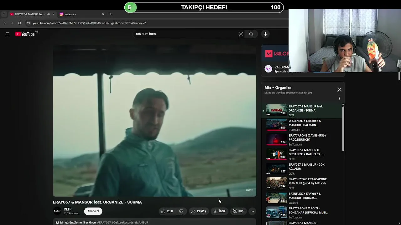Click the magnifier search button
Screen dimensions: 401x225
pyautogui.click(x=251, y=34)
